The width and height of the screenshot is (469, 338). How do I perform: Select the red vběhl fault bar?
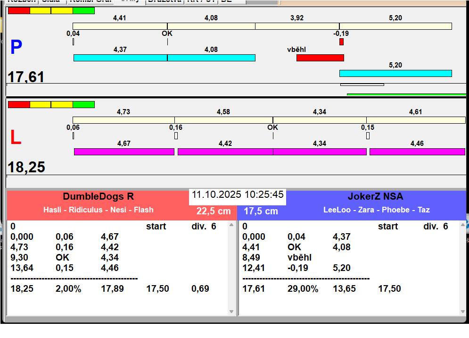tap(320, 58)
